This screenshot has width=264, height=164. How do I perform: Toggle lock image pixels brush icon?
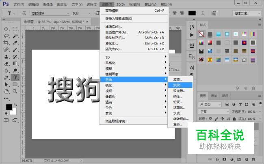(216, 119)
